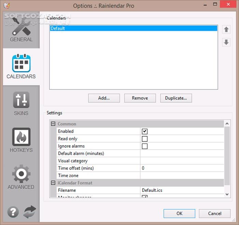The image size is (239, 225).
Task: Edit the Filename value Default.ics
Action: (182, 190)
